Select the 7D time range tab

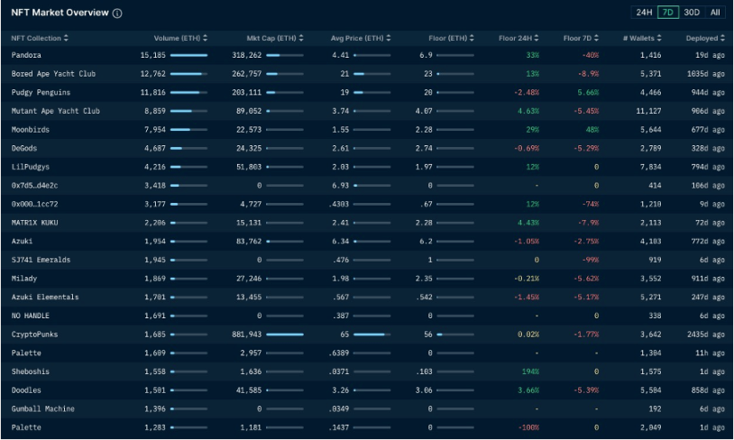(x=668, y=13)
